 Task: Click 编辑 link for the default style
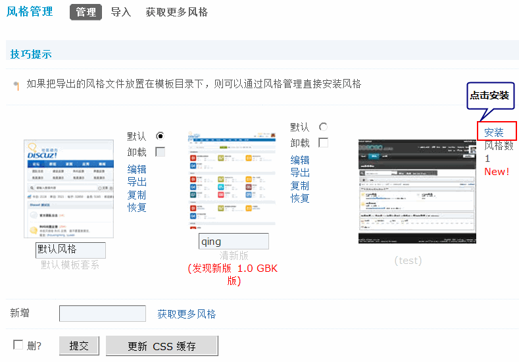pos(137,169)
